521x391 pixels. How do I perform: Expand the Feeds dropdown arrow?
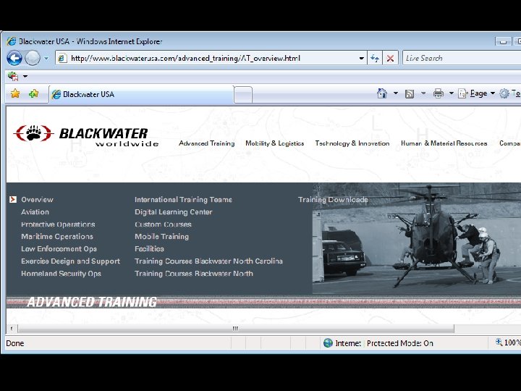[x=423, y=93]
